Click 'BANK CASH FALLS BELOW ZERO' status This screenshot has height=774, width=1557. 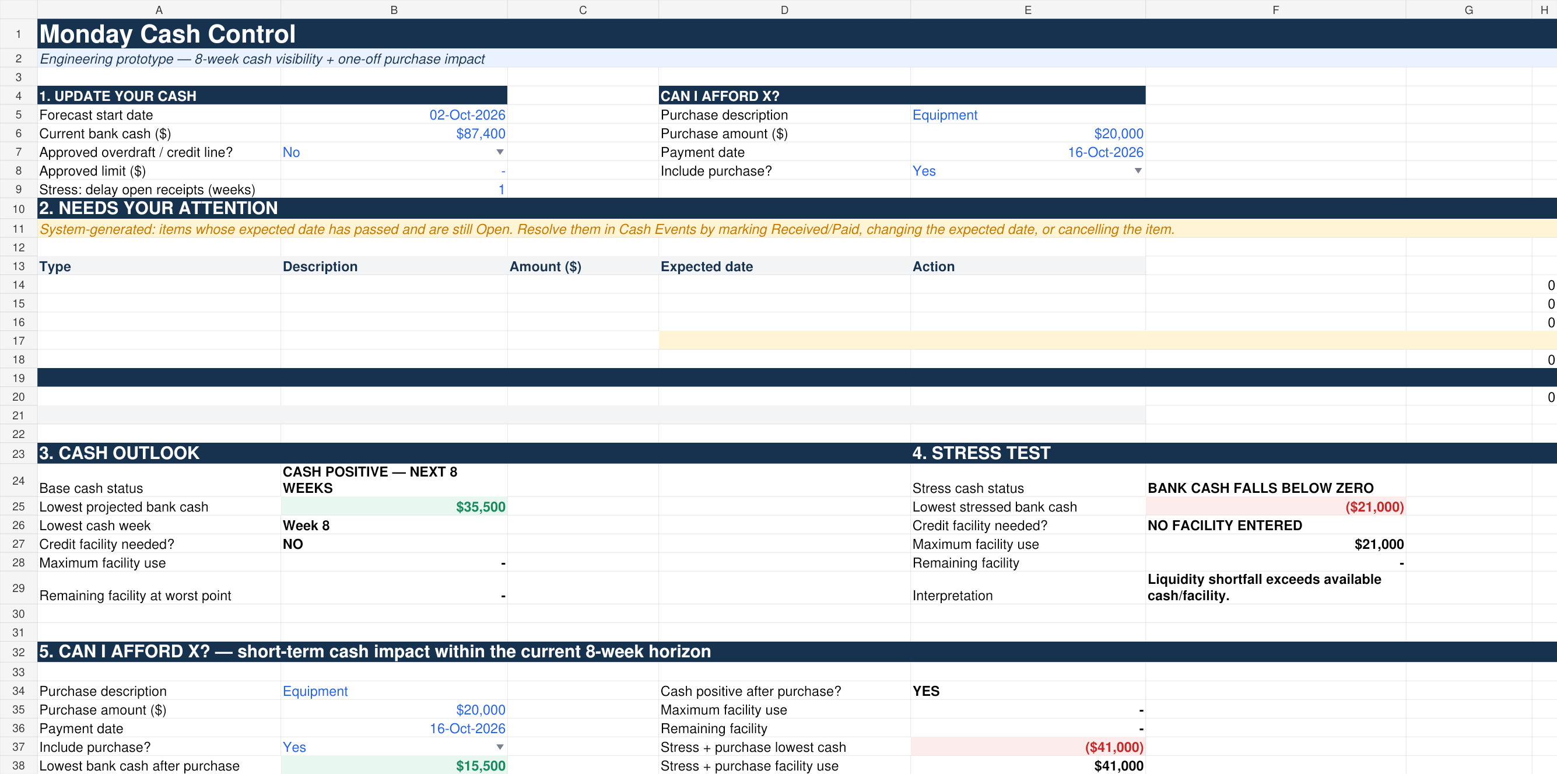1260,488
